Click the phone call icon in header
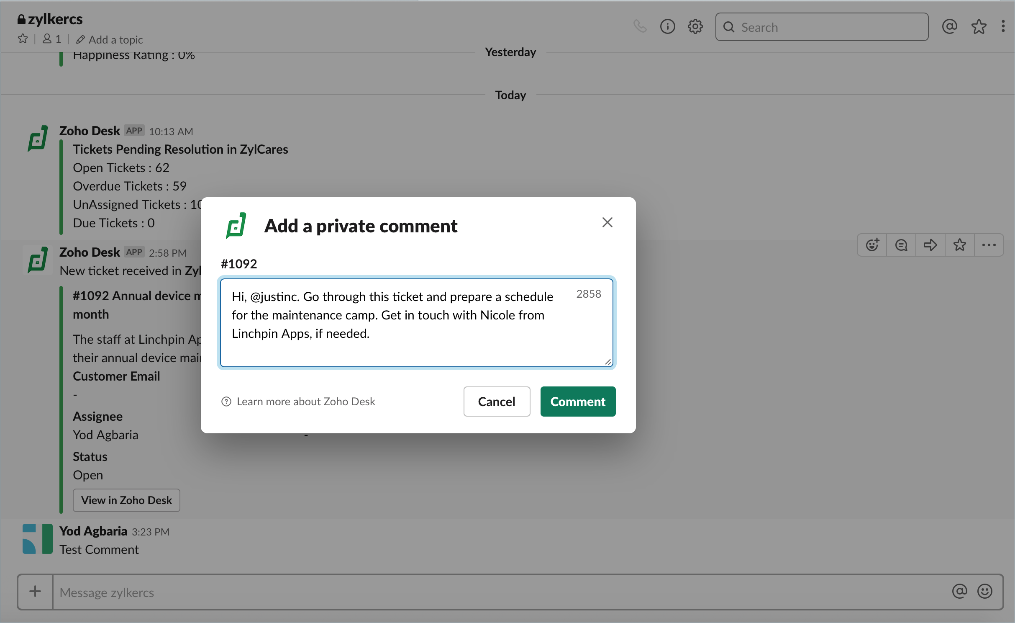Image resolution: width=1015 pixels, height=623 pixels. pyautogui.click(x=640, y=27)
